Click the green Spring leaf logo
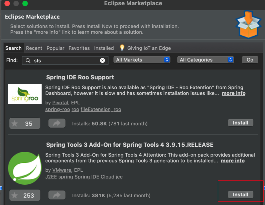Viewport: 265px width, 205px height. click(x=25, y=168)
